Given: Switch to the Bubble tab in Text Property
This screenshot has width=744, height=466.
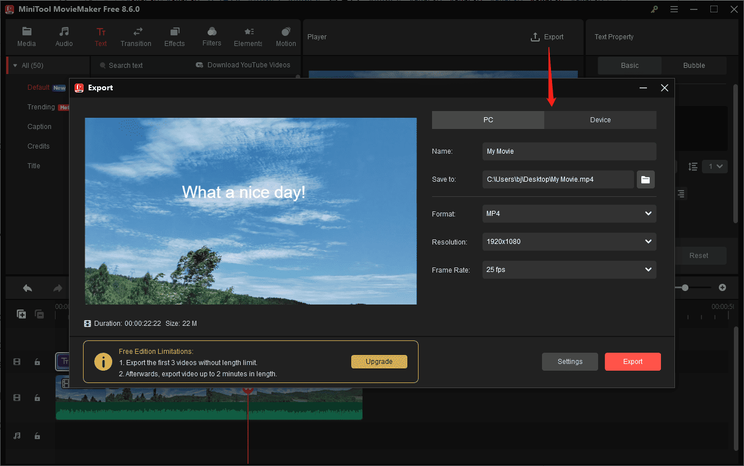Looking at the screenshot, I should pyautogui.click(x=694, y=65).
